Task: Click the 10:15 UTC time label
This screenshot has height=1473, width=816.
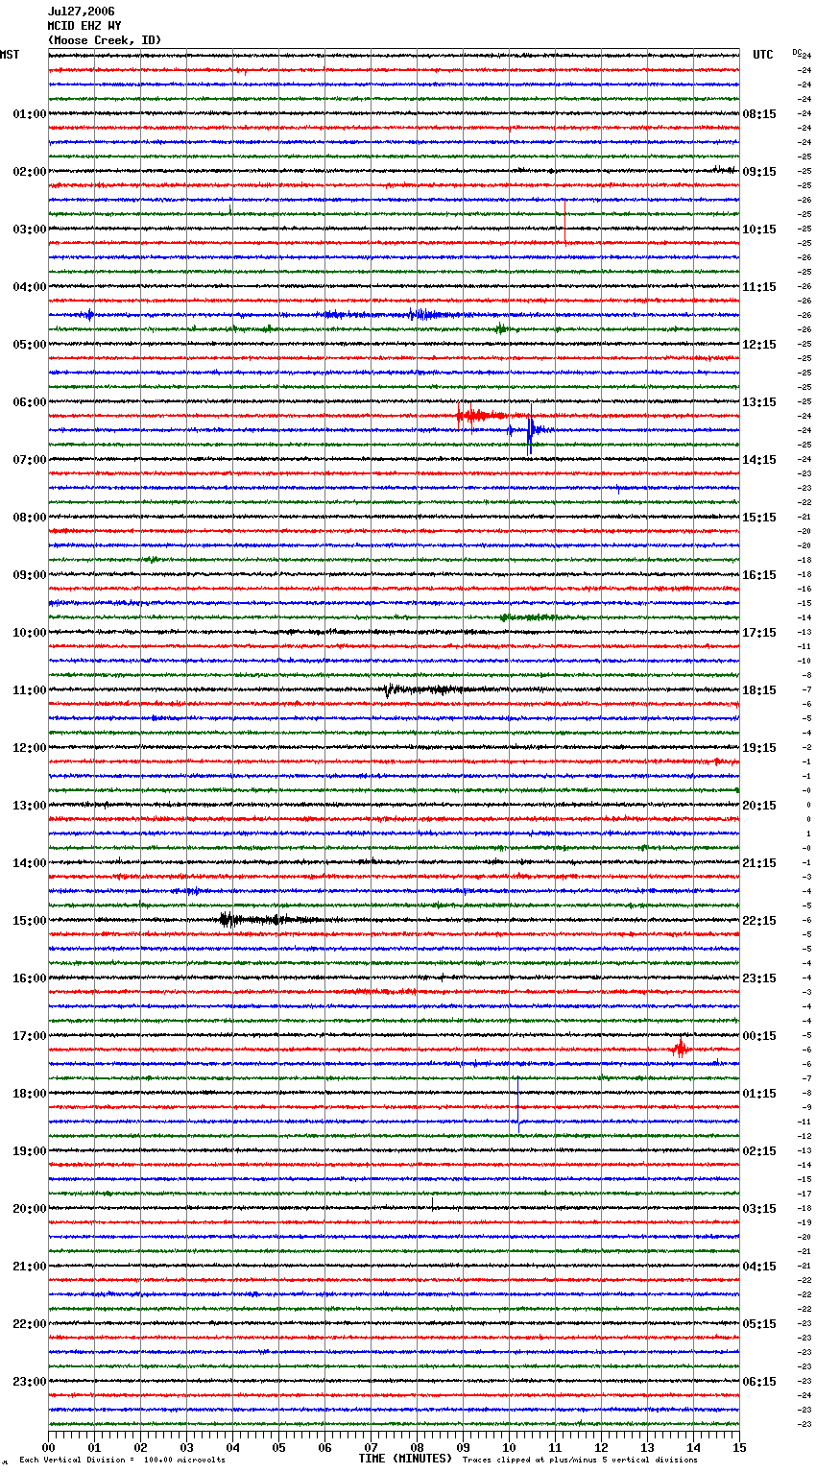Action: point(759,229)
